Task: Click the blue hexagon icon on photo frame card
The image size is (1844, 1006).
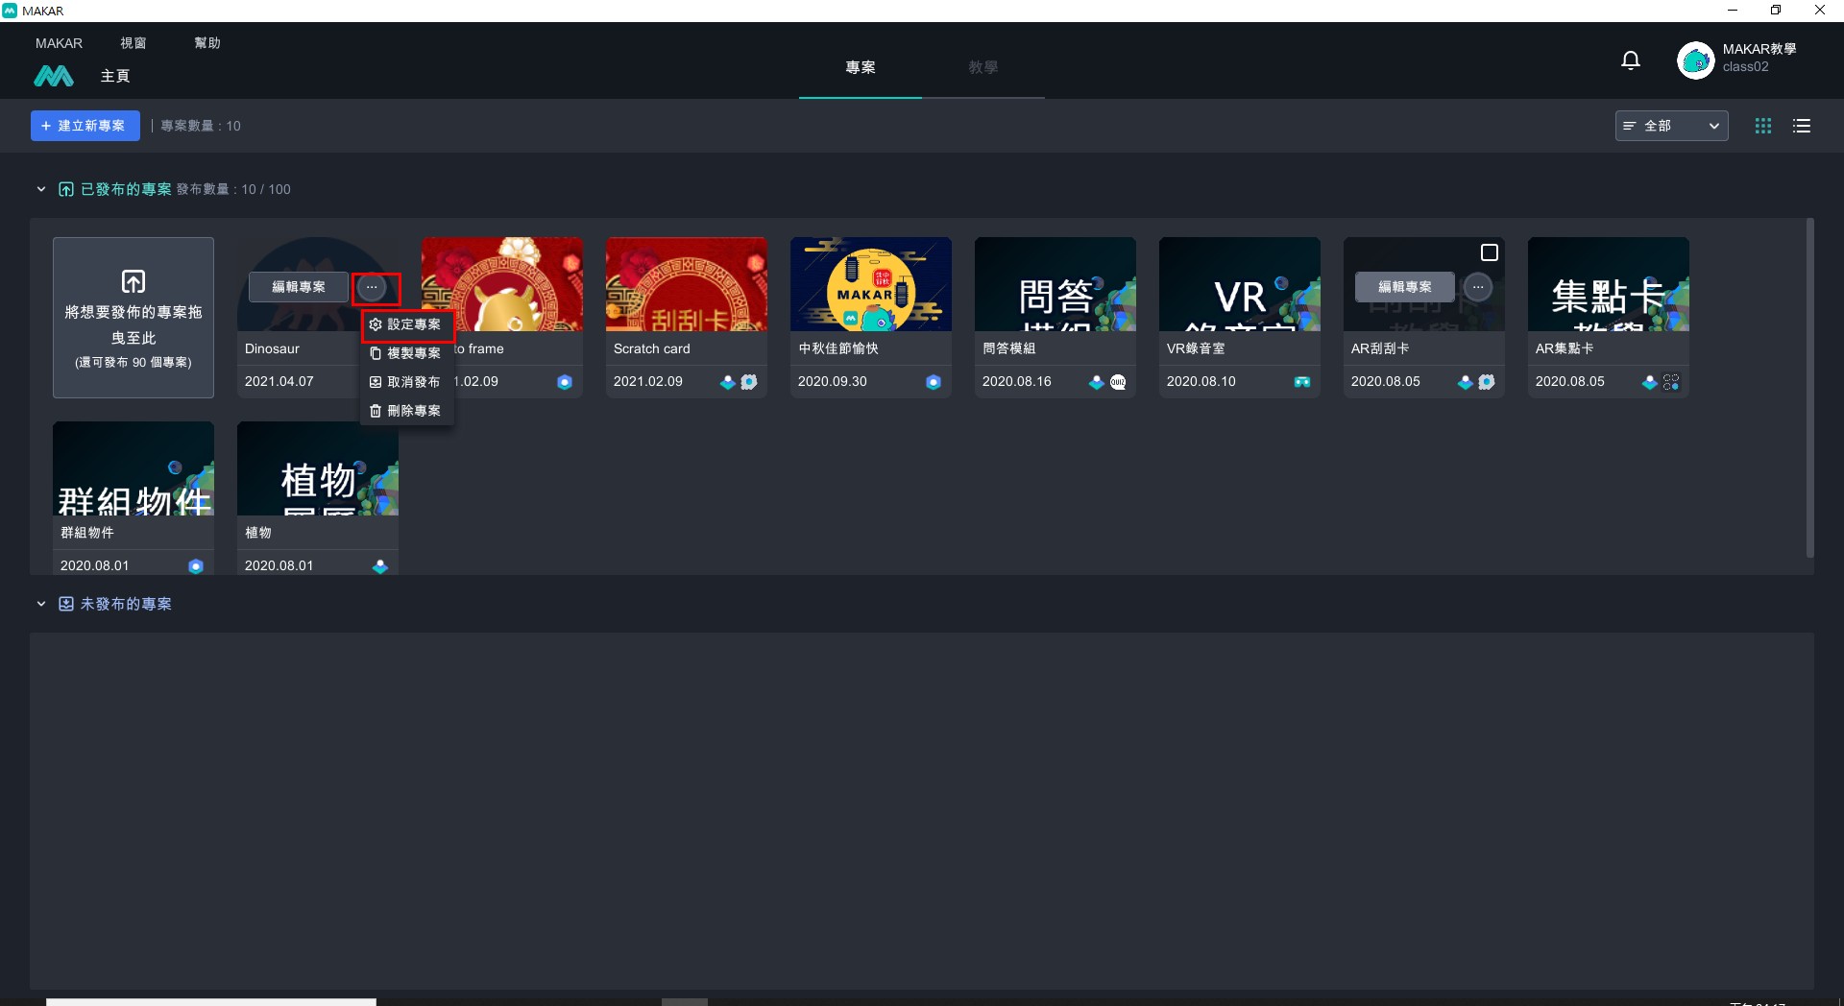Action: pyautogui.click(x=565, y=382)
